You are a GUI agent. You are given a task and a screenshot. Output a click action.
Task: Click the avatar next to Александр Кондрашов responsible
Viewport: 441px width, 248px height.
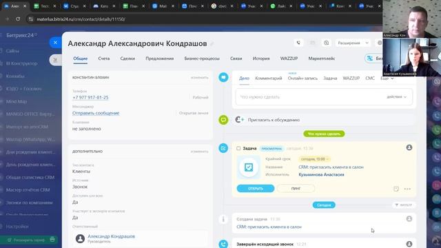[x=80, y=239]
